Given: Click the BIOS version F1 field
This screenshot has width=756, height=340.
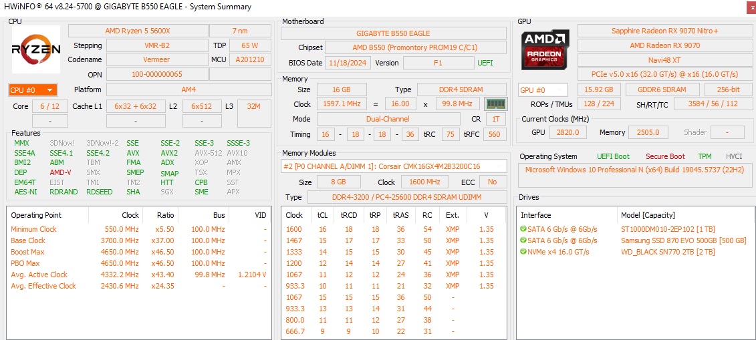Looking at the screenshot, I should [x=438, y=63].
